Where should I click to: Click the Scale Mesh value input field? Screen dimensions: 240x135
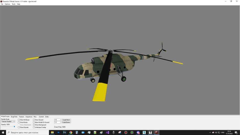(57, 120)
